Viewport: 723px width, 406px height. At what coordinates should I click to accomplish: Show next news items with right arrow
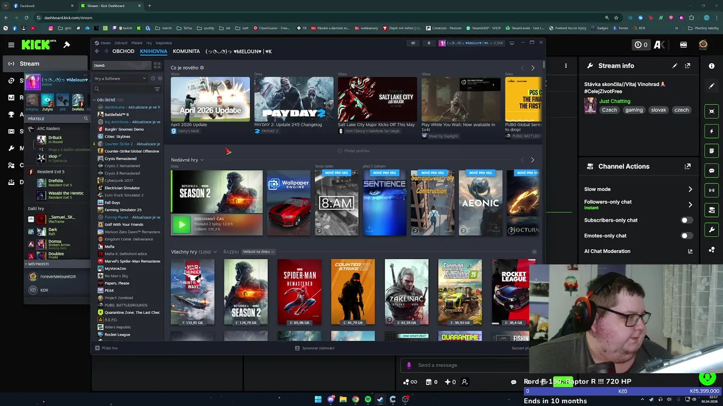click(x=533, y=68)
